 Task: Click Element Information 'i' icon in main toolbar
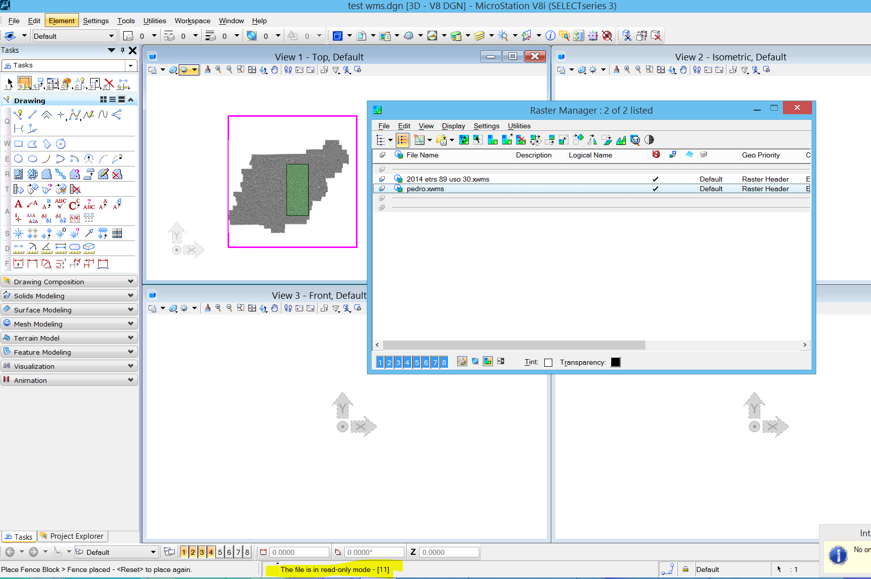(x=551, y=36)
